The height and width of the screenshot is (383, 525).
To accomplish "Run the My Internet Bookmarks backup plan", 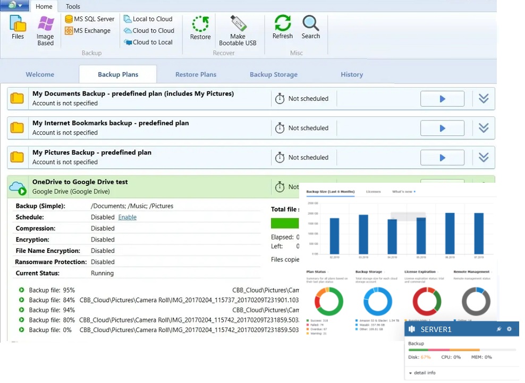I will coord(442,128).
